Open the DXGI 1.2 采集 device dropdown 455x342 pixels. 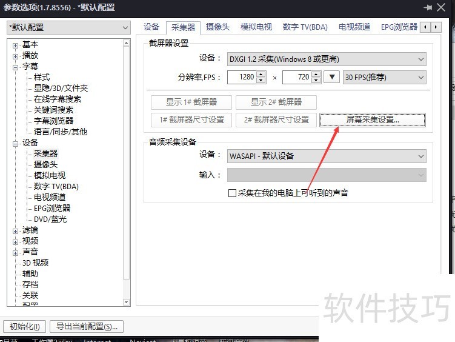[x=327, y=59]
